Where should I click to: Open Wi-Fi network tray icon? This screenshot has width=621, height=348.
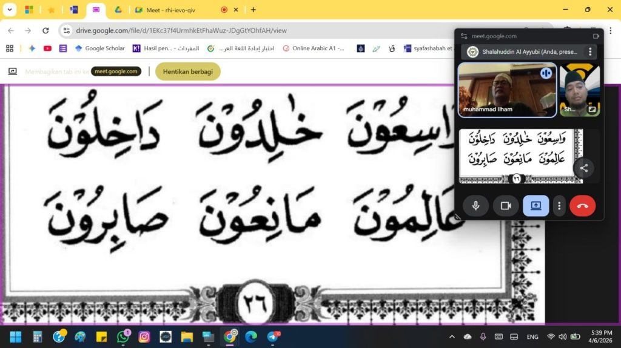point(551,337)
